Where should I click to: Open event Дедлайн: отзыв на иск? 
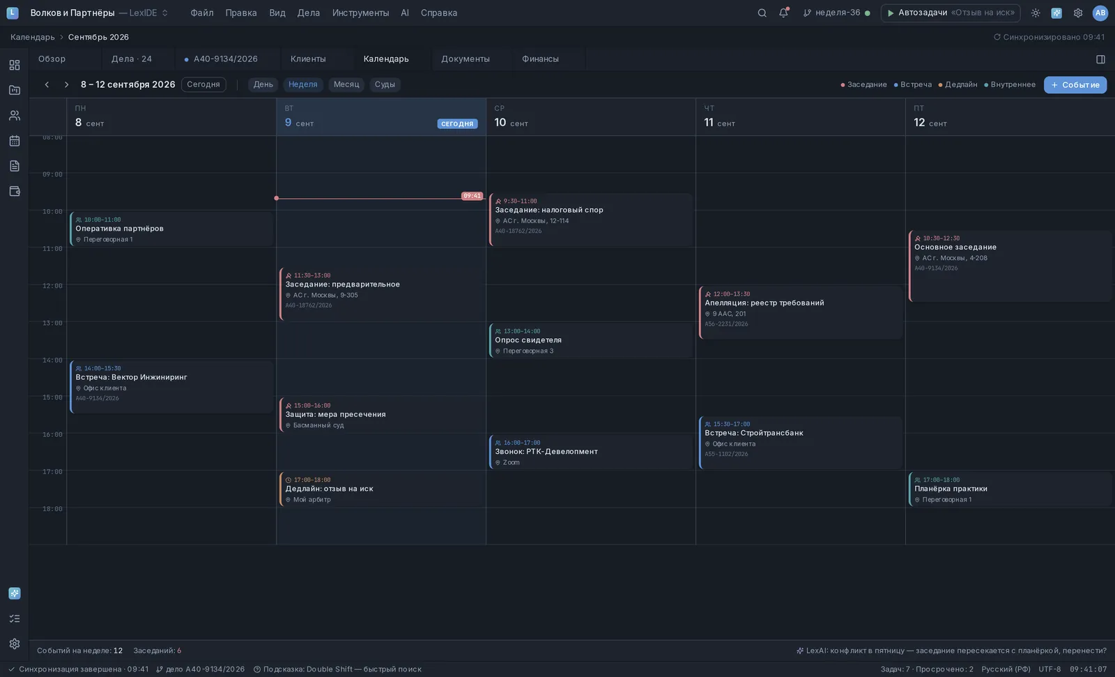click(381, 489)
